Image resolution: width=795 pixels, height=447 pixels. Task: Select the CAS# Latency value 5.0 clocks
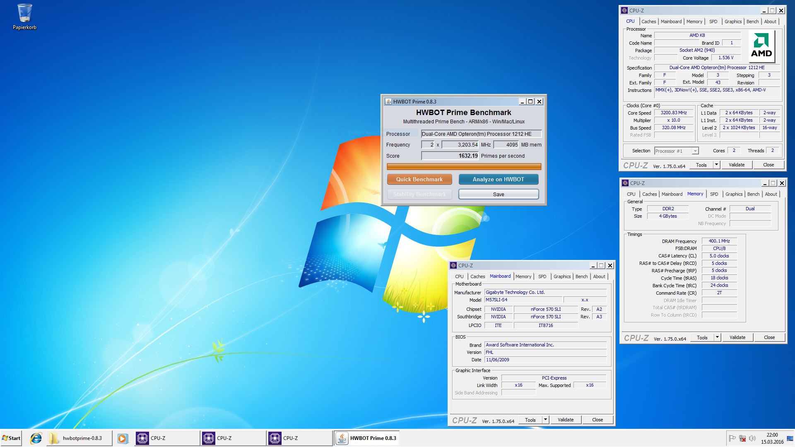pyautogui.click(x=719, y=256)
